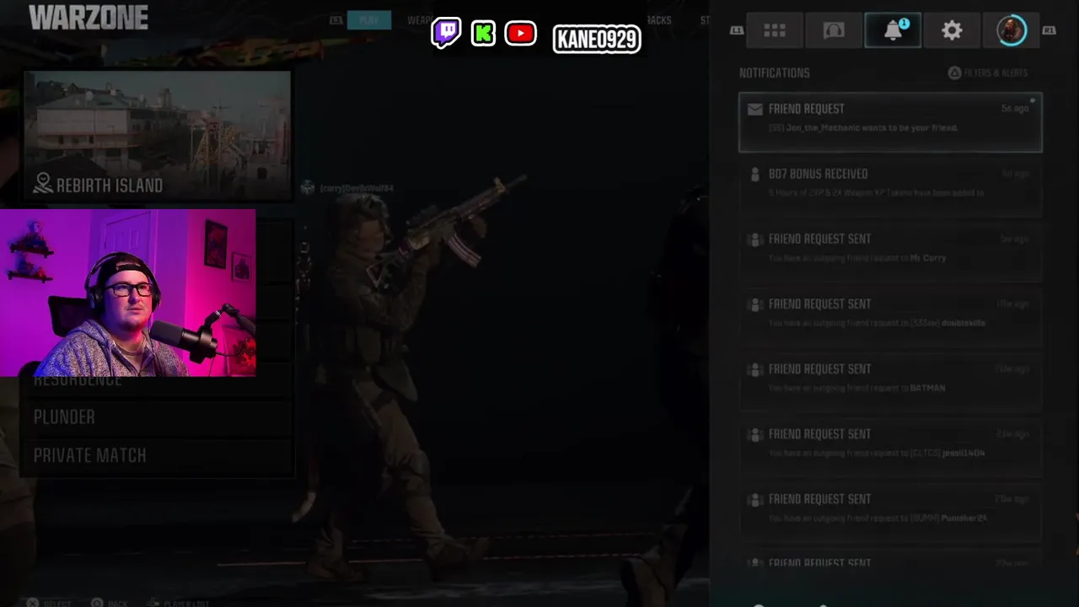Open Filters & Alerts option

[988, 73]
